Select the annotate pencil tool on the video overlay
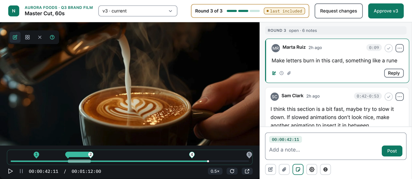Screen dimensions: 412x179 tap(15, 37)
